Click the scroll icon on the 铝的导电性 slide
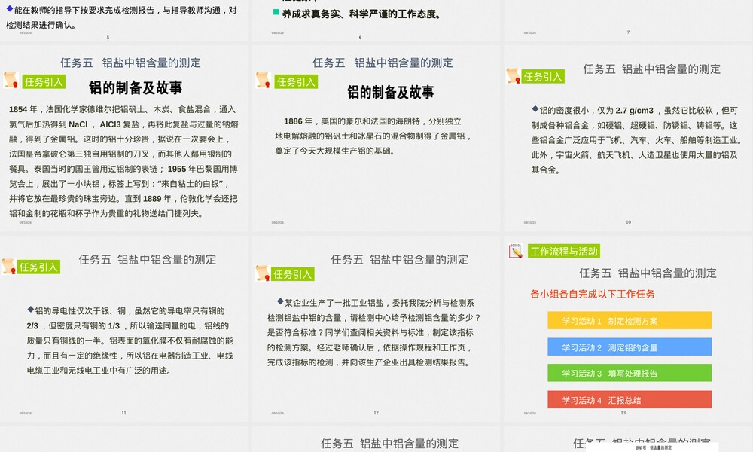The height and width of the screenshot is (452, 753). [9, 266]
